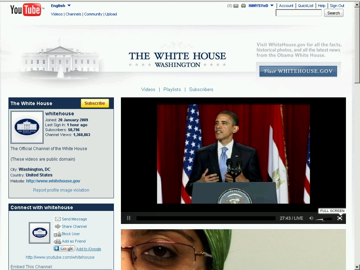Open the Help link
This screenshot has height=270, width=360.
pyautogui.click(x=321, y=6)
